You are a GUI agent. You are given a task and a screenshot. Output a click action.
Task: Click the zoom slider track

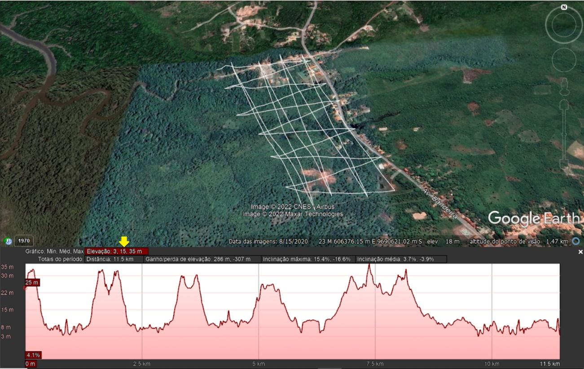pos(564,134)
